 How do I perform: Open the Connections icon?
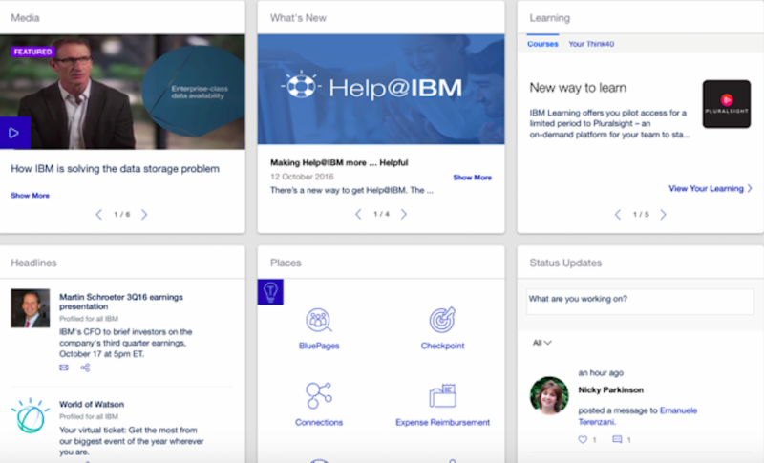click(318, 394)
